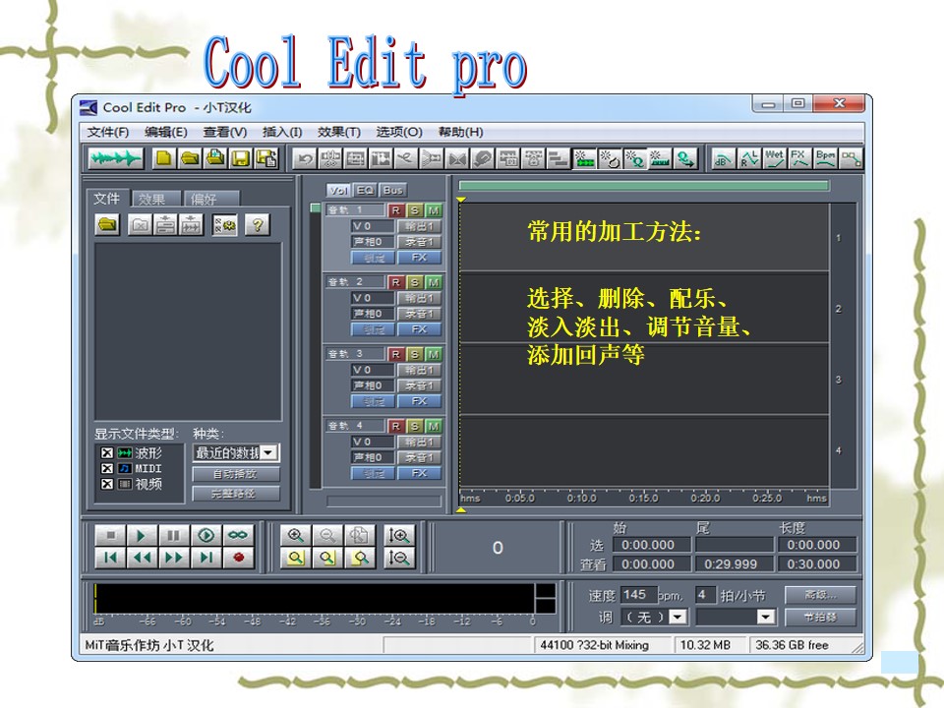The width and height of the screenshot is (944, 708).
Task: Click the 完整路径 button
Action: (x=236, y=495)
